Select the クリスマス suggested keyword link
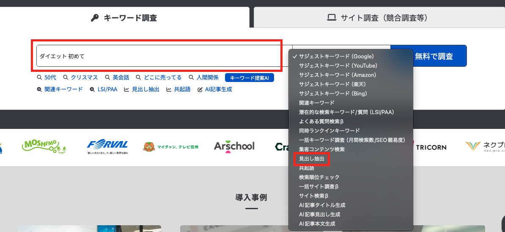This screenshot has width=505, height=232. [x=85, y=78]
